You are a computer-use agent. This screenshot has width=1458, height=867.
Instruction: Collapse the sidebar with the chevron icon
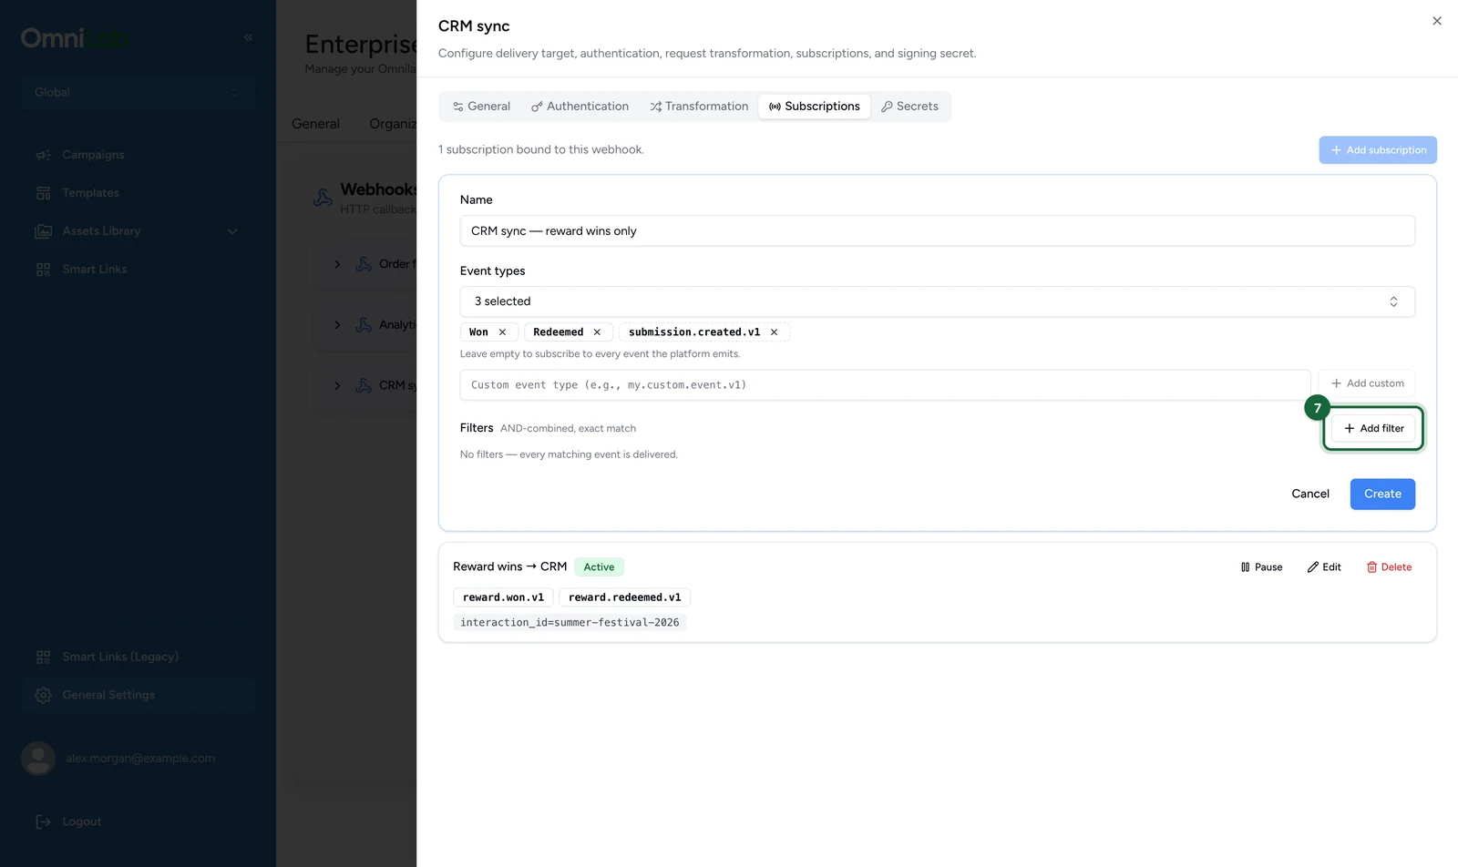pos(248,37)
